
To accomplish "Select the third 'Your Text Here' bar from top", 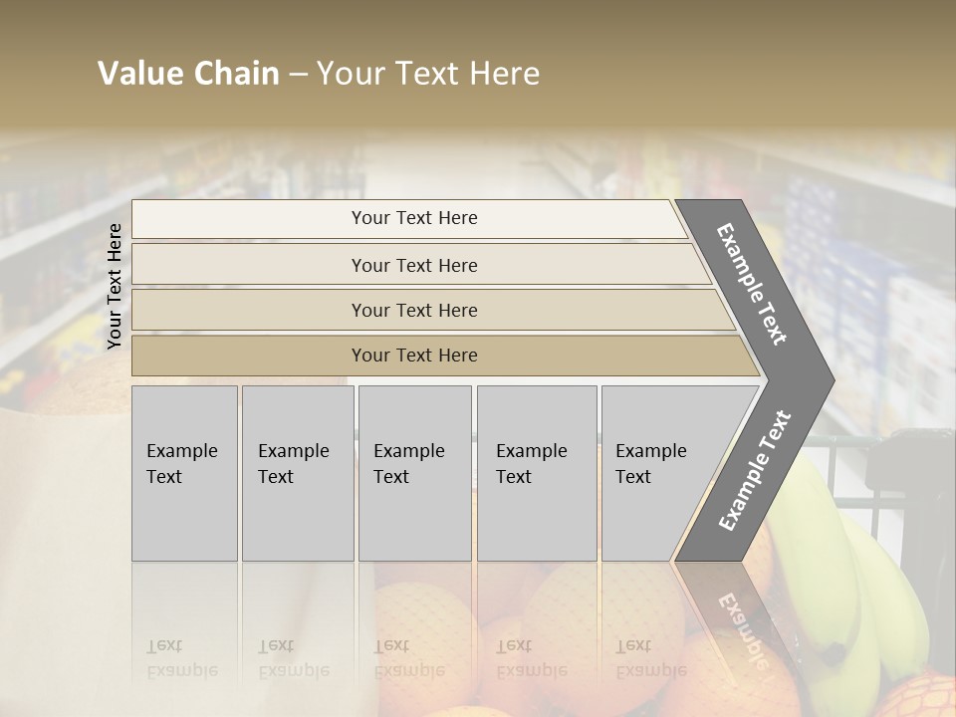I will pos(413,310).
